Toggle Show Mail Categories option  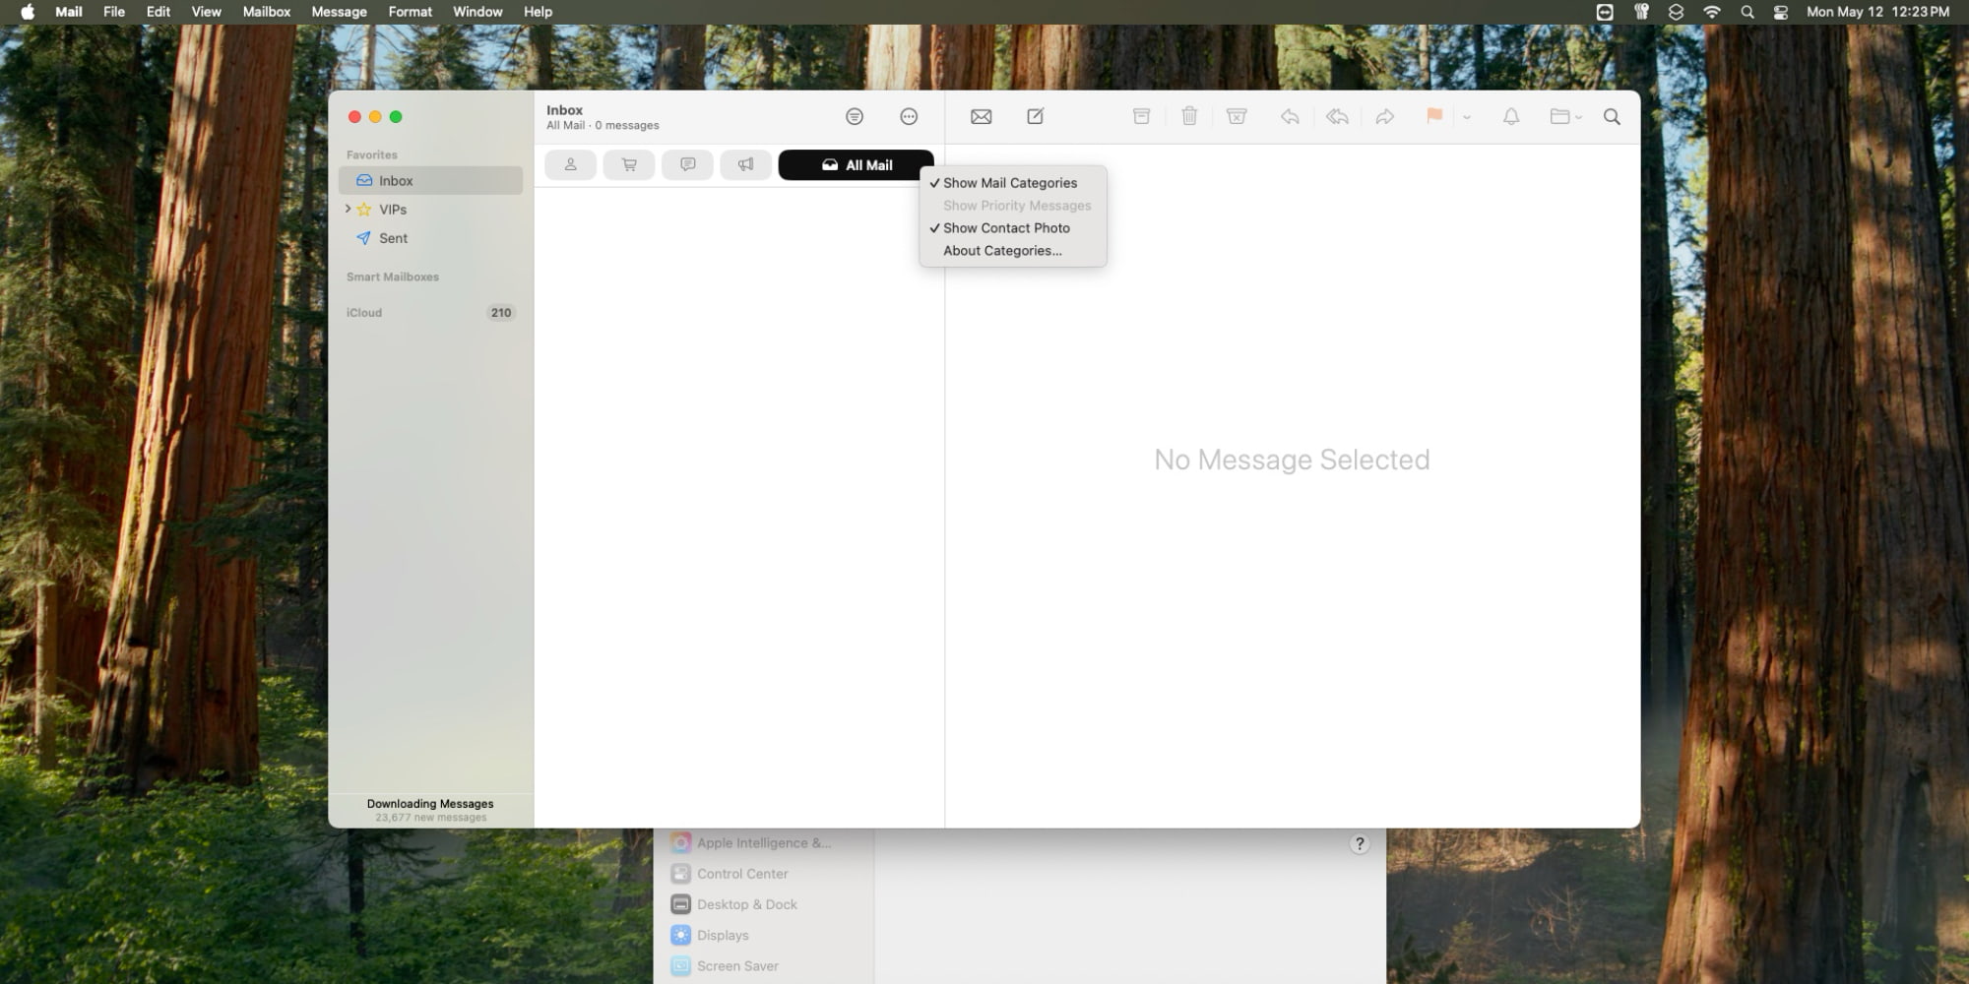point(1009,183)
